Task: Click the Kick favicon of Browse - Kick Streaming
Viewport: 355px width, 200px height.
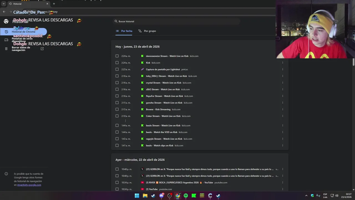Action: point(142,109)
